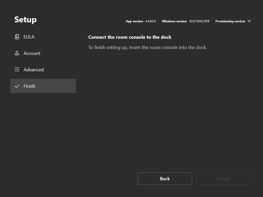Click the Advanced list icon
This screenshot has width=263, height=197.
pyautogui.click(x=17, y=69)
